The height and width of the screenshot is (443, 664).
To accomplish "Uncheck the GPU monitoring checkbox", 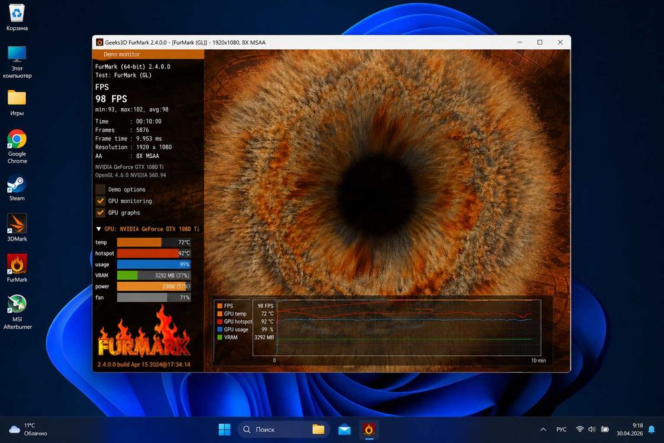I will 100,201.
